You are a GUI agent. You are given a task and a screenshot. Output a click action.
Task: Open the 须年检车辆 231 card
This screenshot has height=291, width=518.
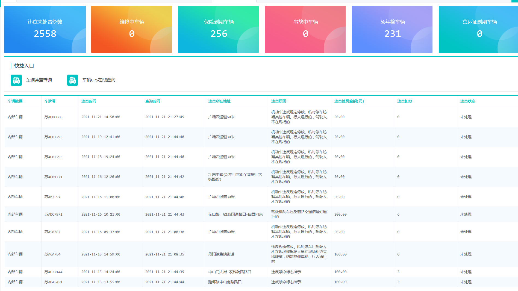click(x=392, y=29)
